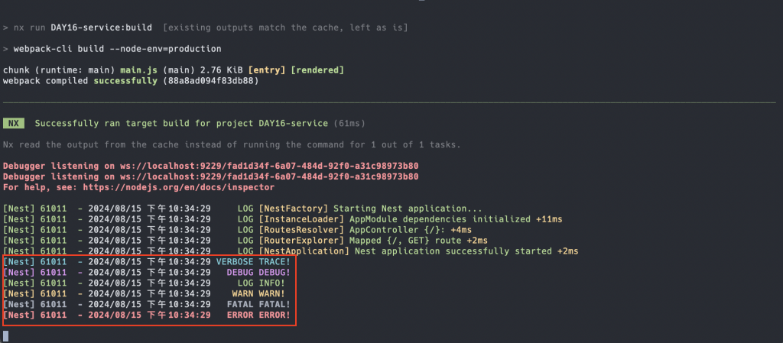Image resolution: width=783 pixels, height=343 pixels.
Task: Click the [InstanceLoader] AppModule log line
Action: point(286,219)
